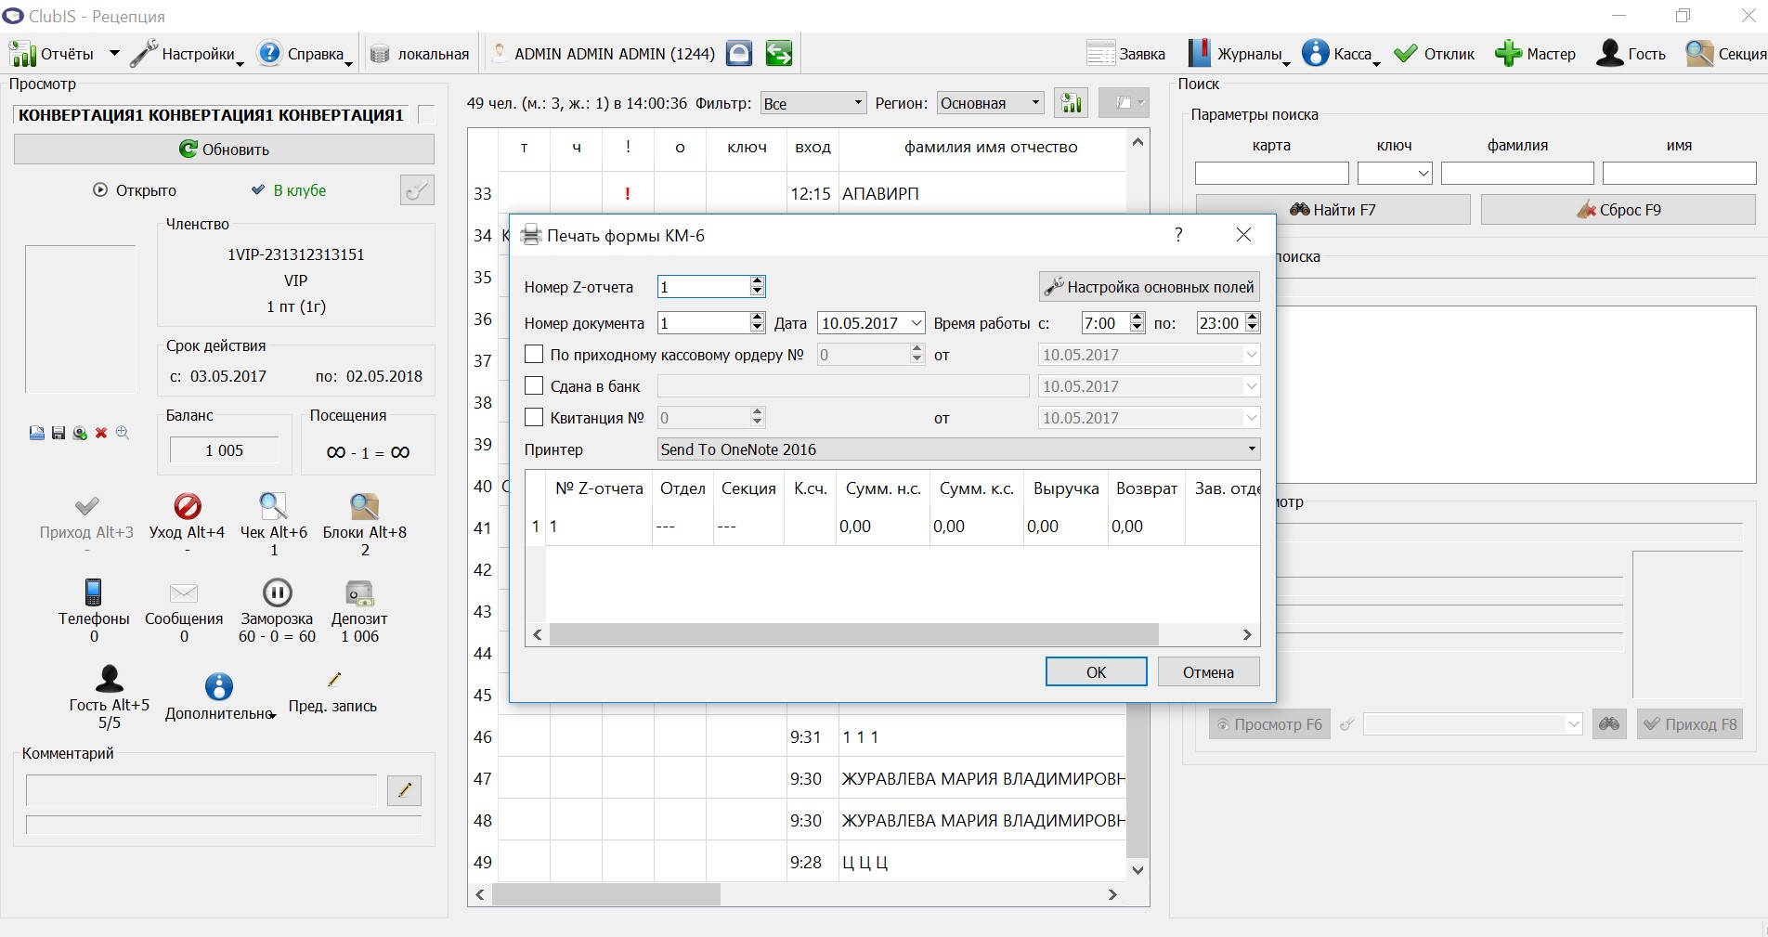Click the Дополнительно info icon
This screenshot has width=1768, height=937.
[x=218, y=686]
